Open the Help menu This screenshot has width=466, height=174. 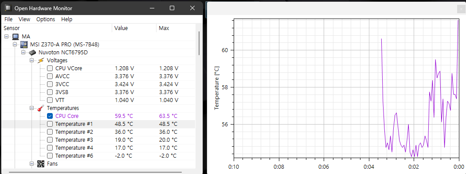tap(67, 19)
